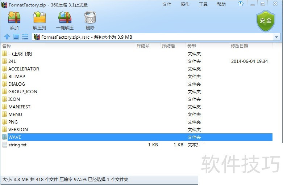Viewport: 283px width, 185px height.
Task: Click the 'WAVE' folder name
Action: pyautogui.click(x=14, y=137)
